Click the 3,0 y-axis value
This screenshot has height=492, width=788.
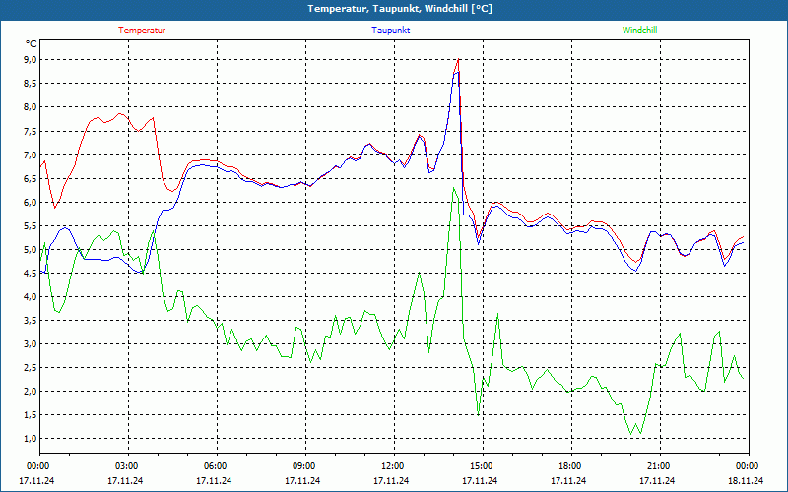pyautogui.click(x=31, y=343)
